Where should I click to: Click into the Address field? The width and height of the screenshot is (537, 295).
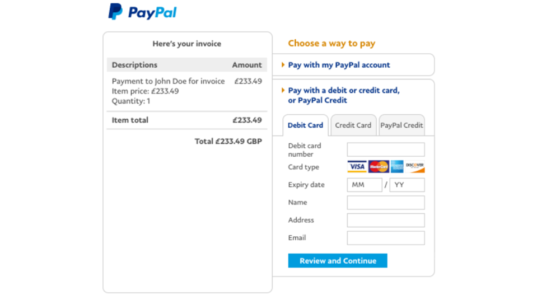(x=385, y=220)
